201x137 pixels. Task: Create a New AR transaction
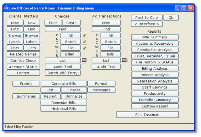[106, 23]
